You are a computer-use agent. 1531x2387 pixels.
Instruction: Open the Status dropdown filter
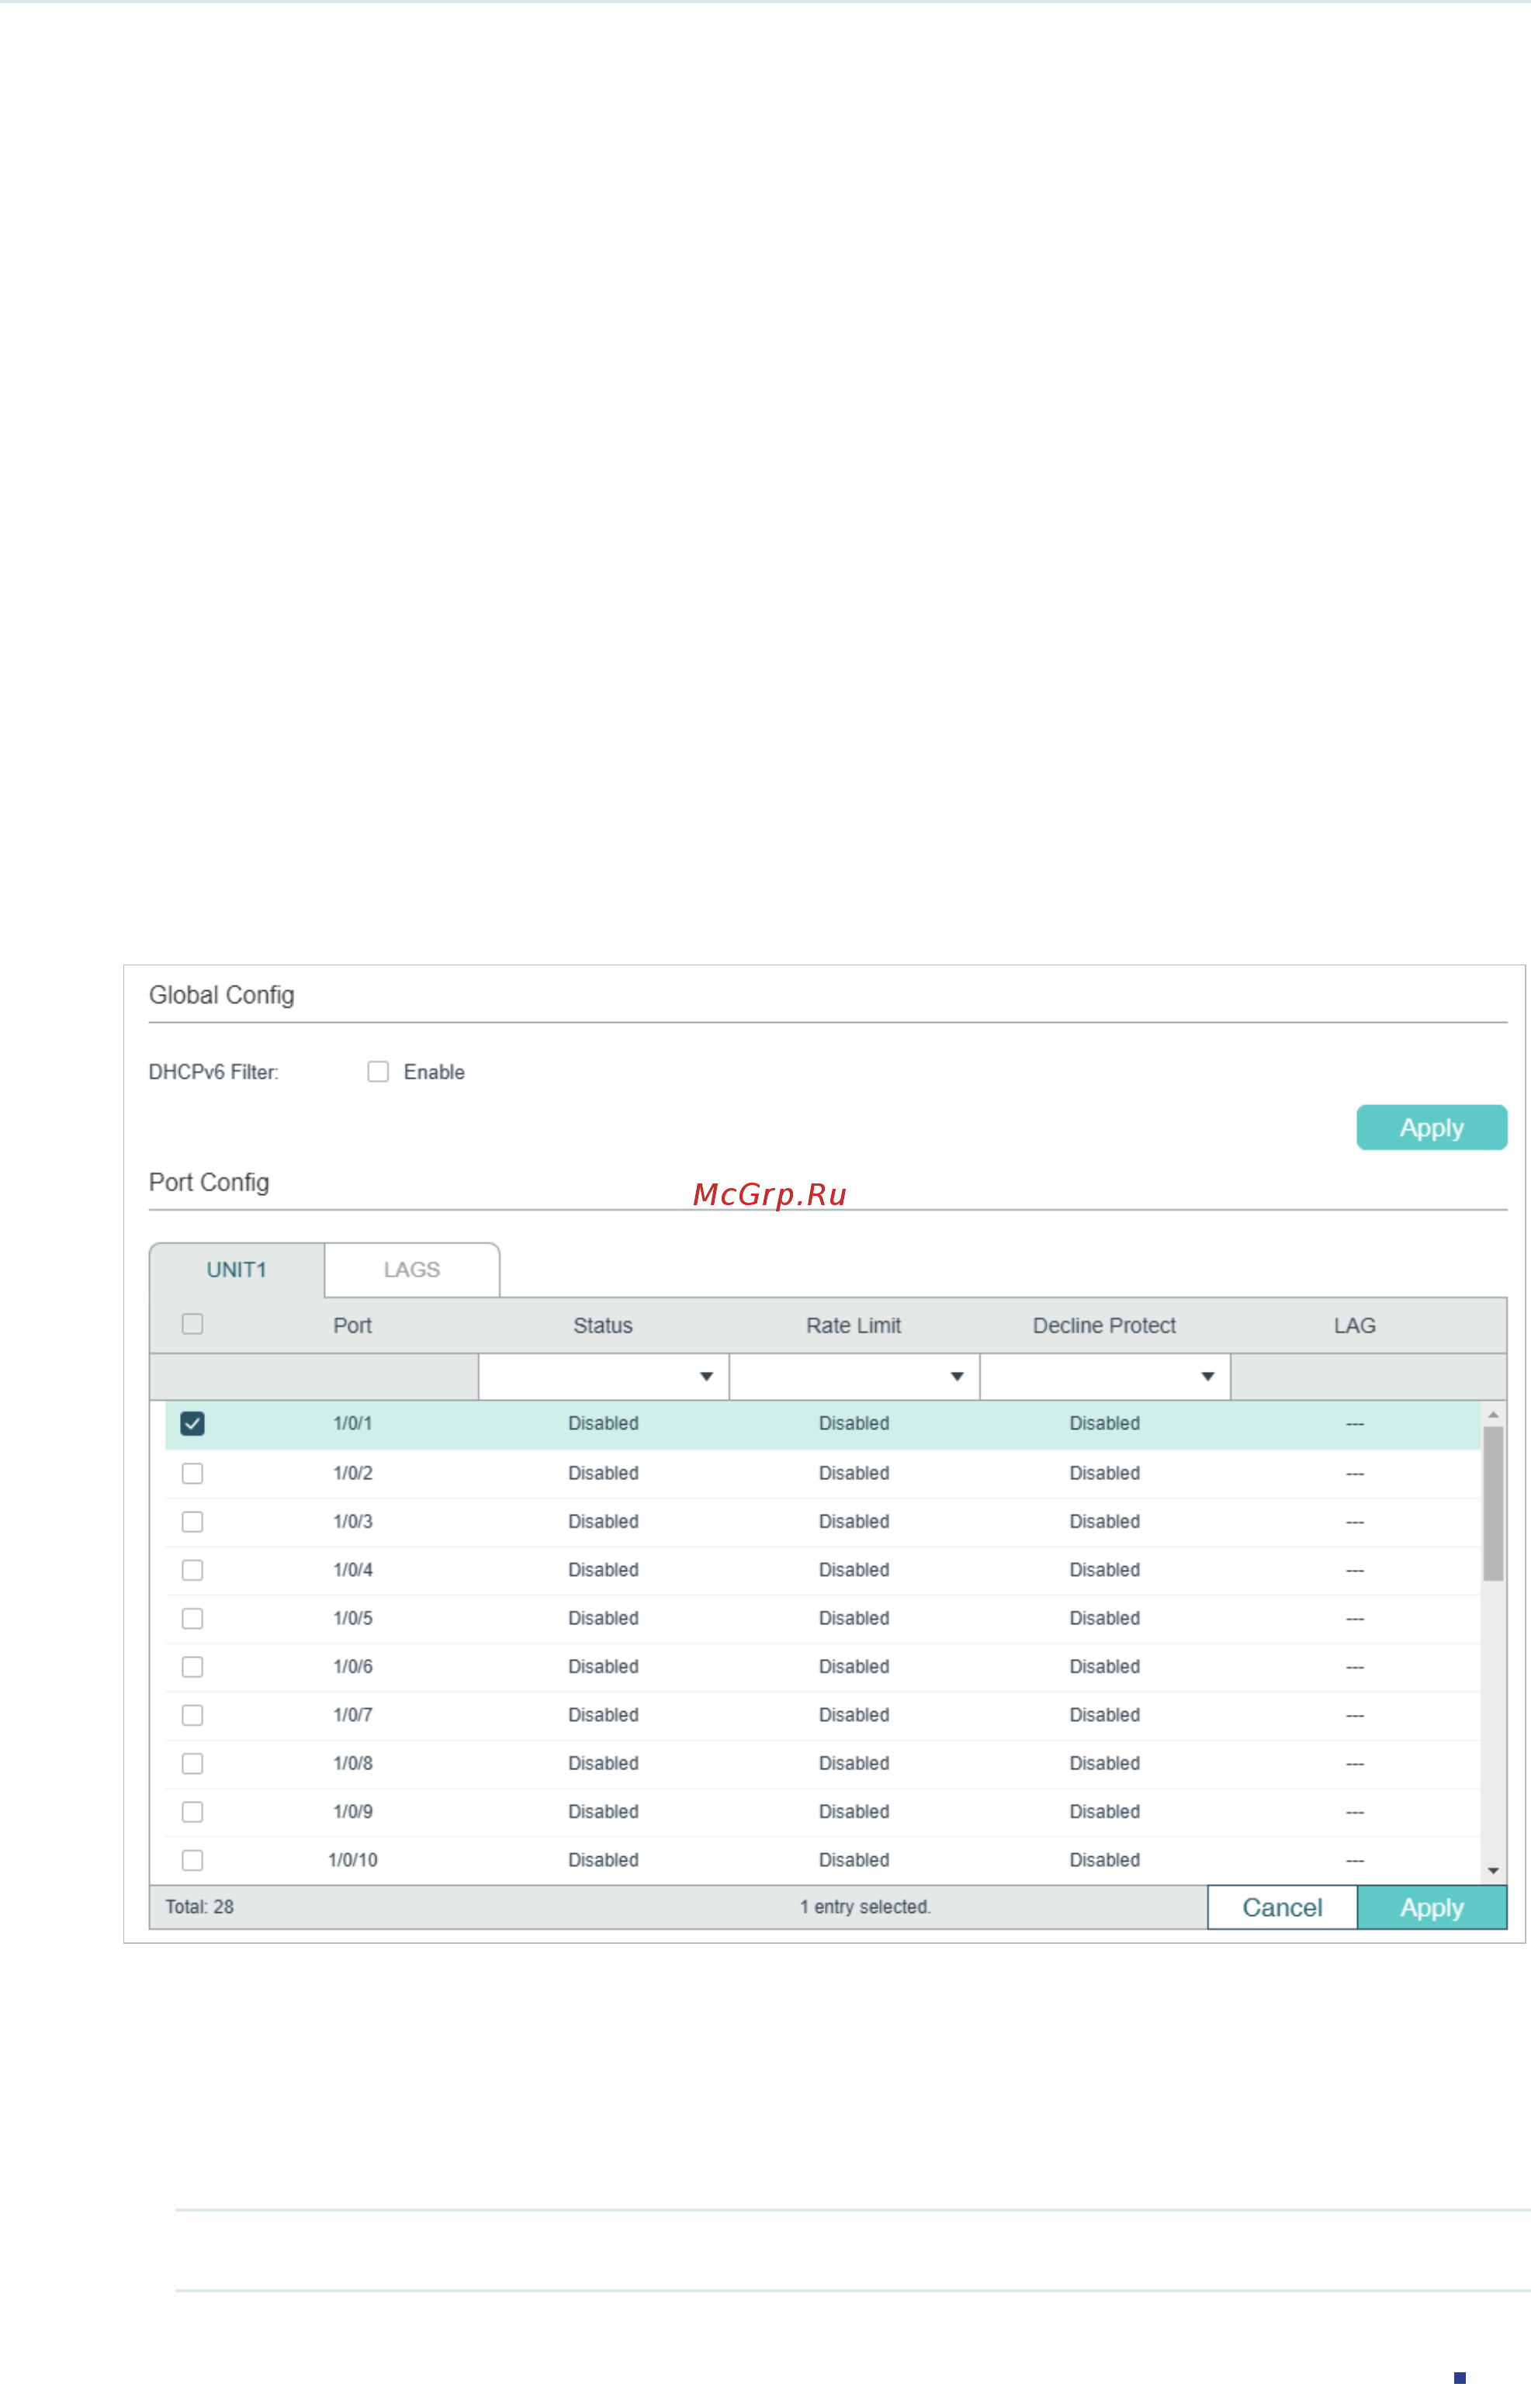pos(604,1377)
